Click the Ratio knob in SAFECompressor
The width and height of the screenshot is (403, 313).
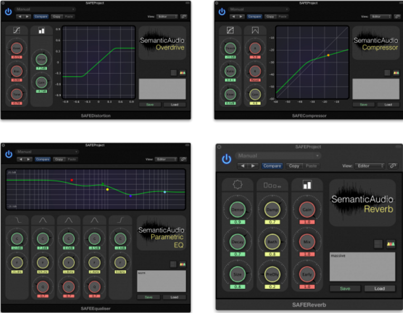tap(231, 71)
